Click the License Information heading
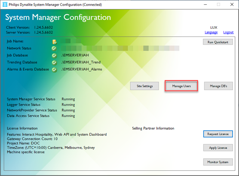The height and width of the screenshot is (176, 239). pyautogui.click(x=22, y=128)
